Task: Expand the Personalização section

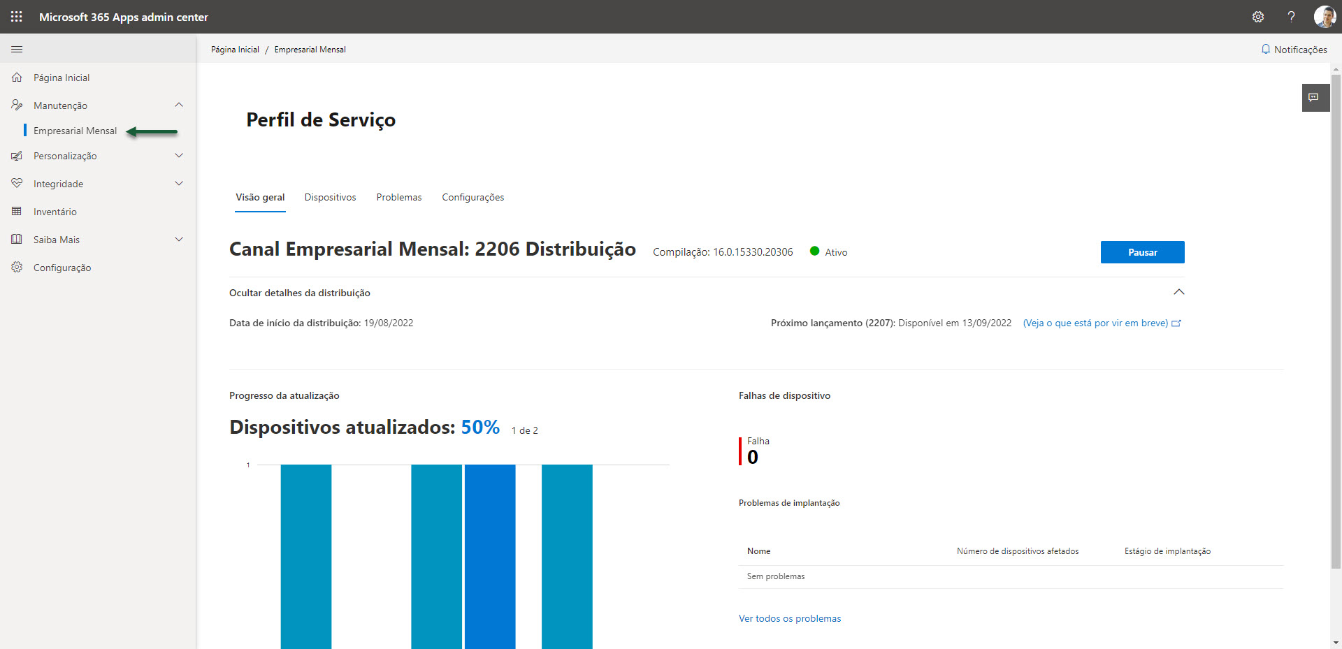Action: click(x=180, y=155)
